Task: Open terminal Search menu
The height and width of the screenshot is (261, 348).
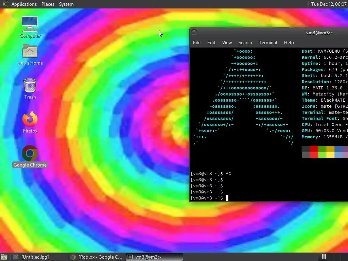Action: [x=245, y=42]
